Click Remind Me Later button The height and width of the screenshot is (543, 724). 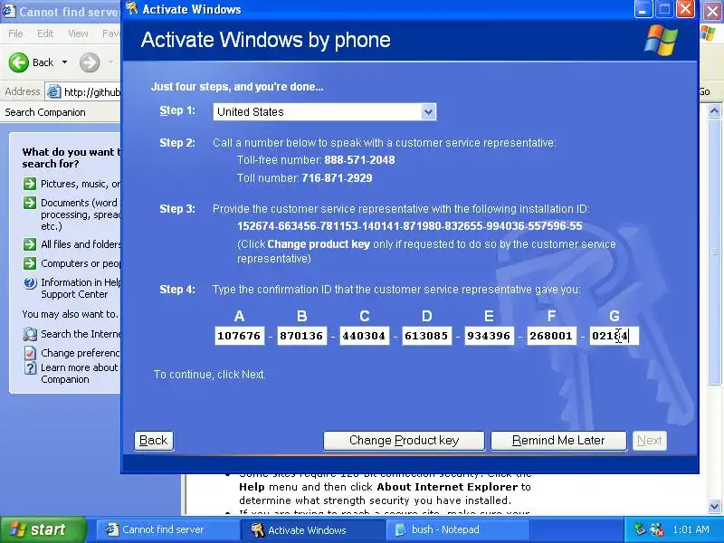click(x=558, y=441)
